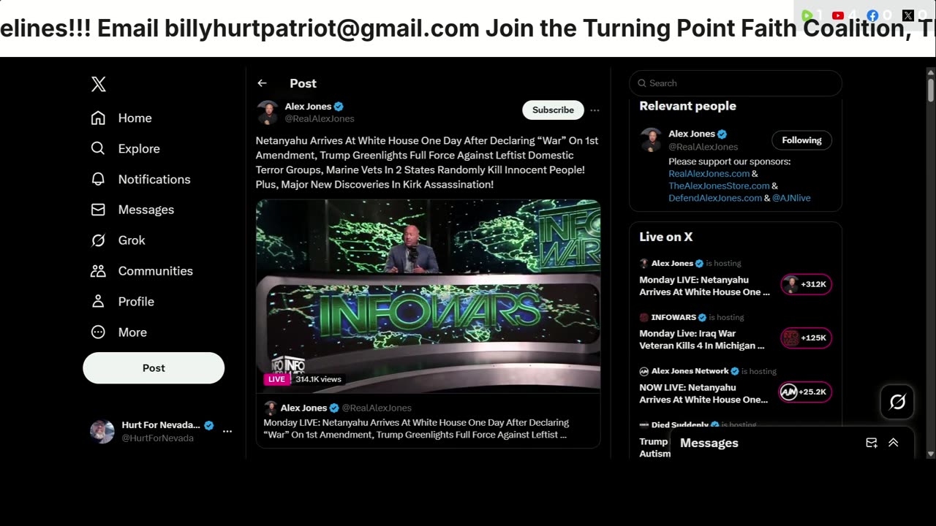
Task: Compose new message in Messages drawer
Action: pos(871,443)
